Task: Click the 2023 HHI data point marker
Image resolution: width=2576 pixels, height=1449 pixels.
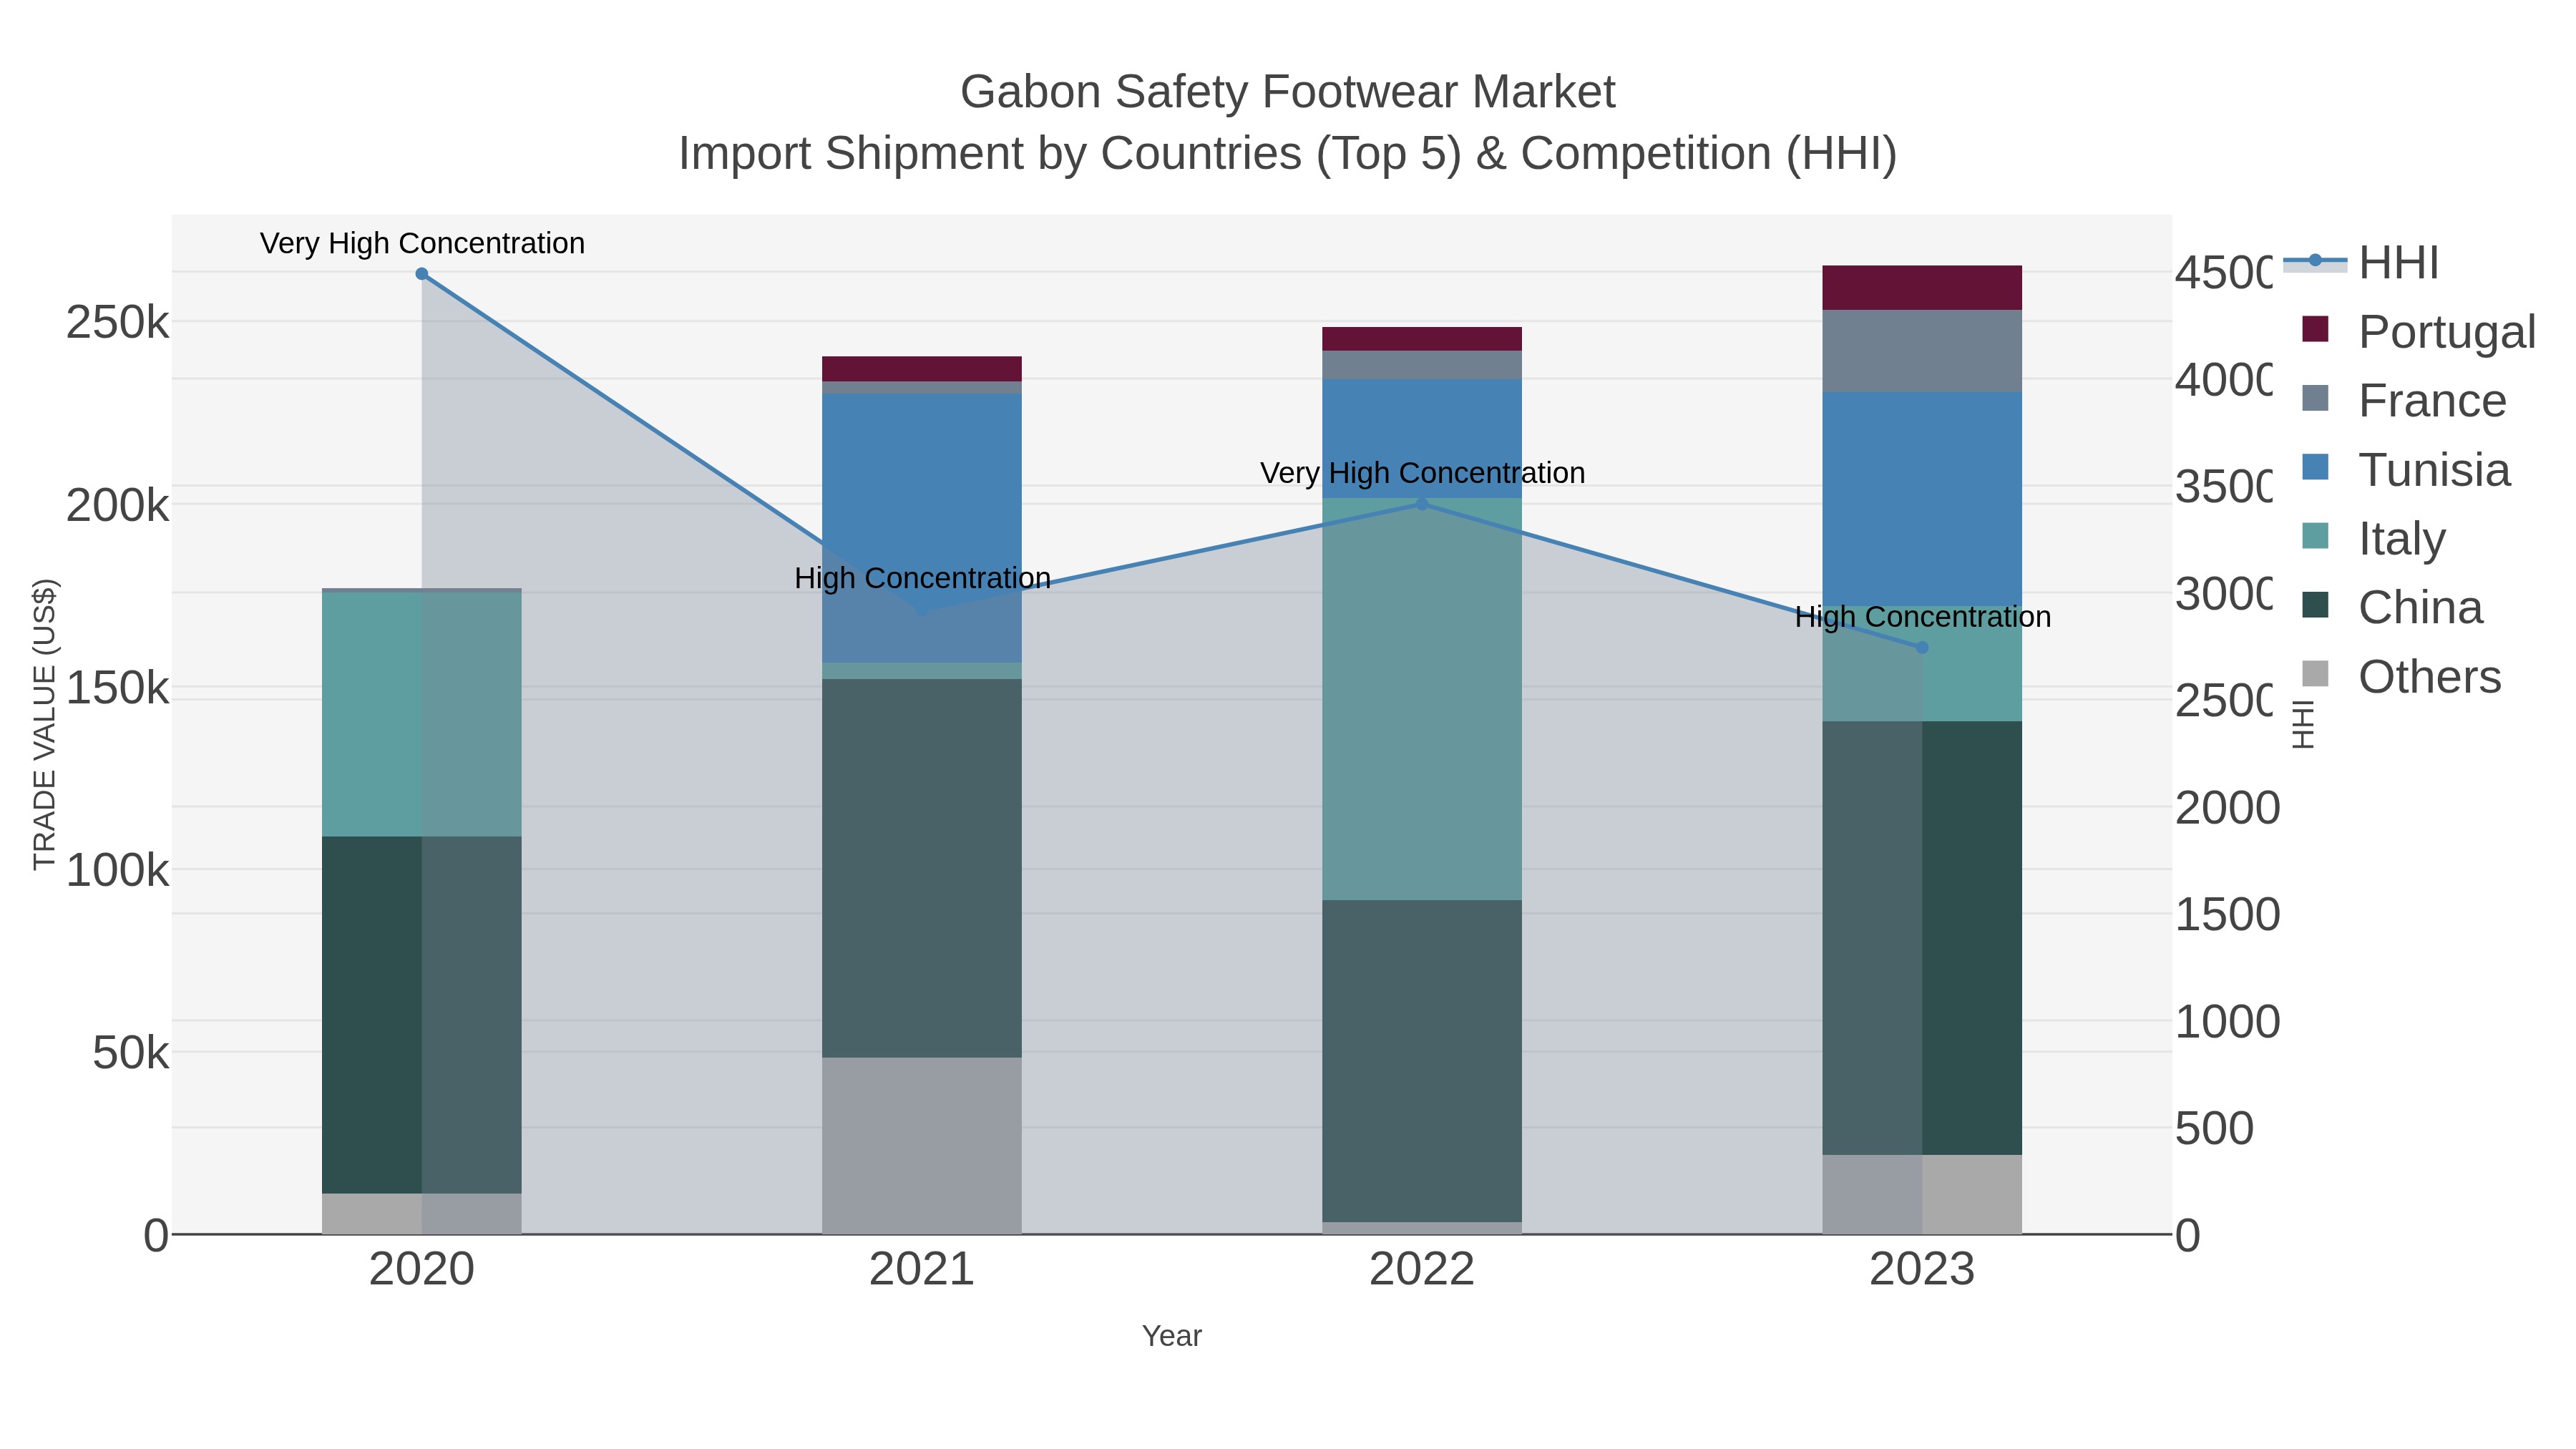Action: coord(1922,648)
